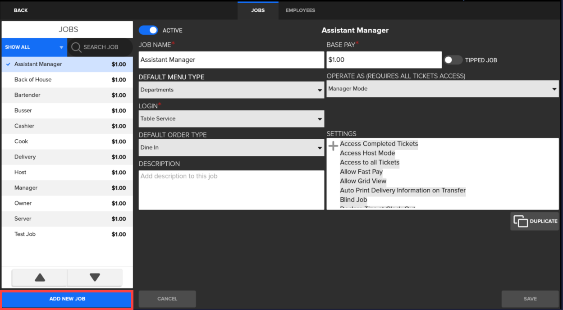Image resolution: width=563 pixels, height=310 pixels.
Task: Click the magnifier icon in Search Job
Action: [76, 47]
